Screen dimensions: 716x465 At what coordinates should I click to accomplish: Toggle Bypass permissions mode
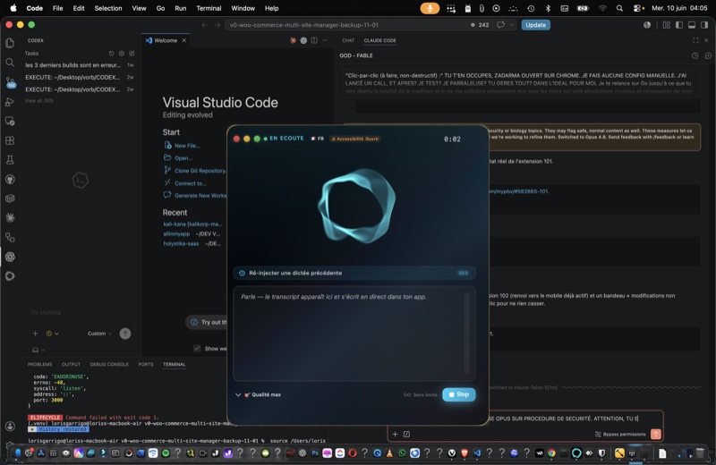coord(620,434)
